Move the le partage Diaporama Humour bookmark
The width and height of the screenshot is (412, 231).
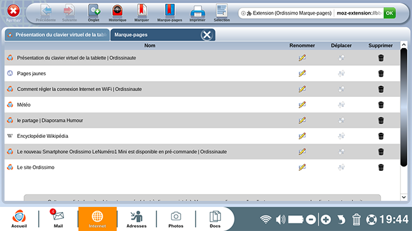tap(341, 120)
